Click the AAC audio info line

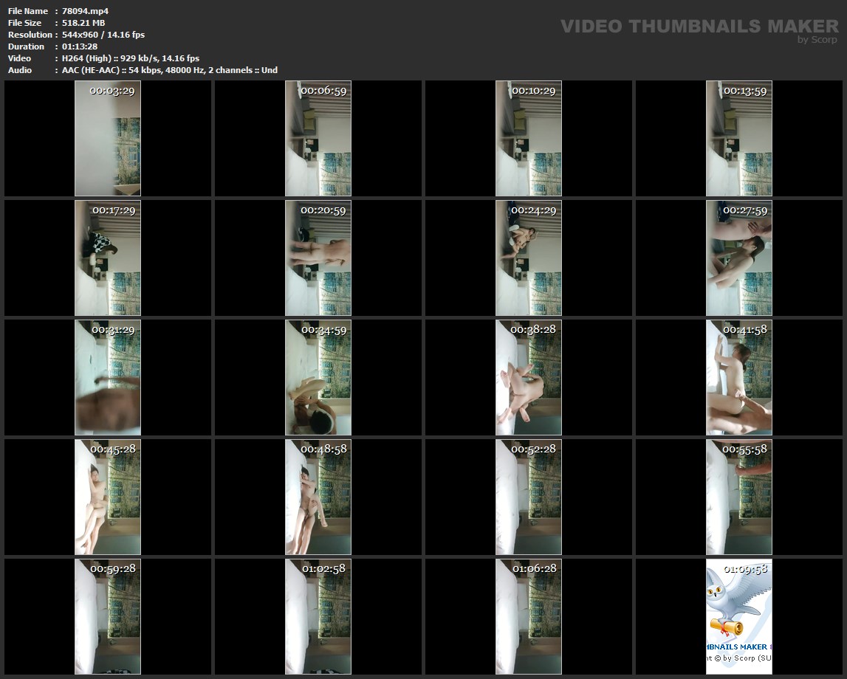170,70
